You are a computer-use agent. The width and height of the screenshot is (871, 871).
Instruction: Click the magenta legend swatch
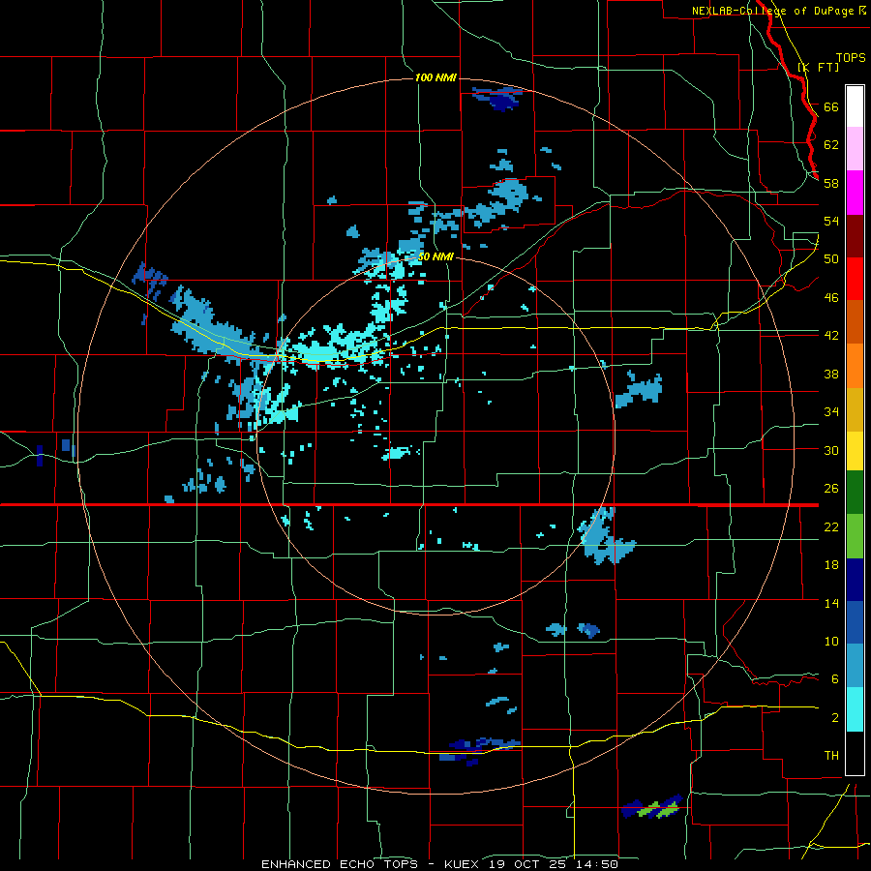(x=855, y=193)
